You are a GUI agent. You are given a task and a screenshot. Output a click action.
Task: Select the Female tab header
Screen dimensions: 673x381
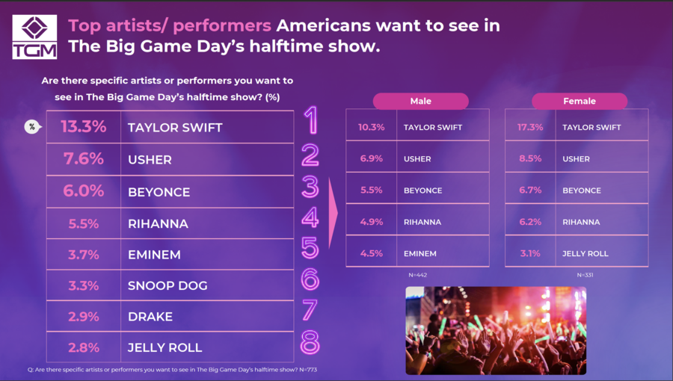(x=580, y=101)
